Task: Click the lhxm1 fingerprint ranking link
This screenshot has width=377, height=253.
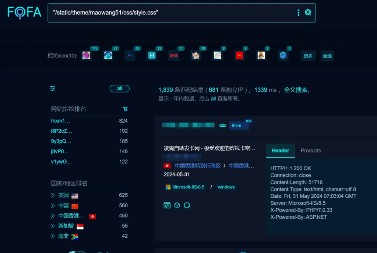Action: click(x=61, y=120)
